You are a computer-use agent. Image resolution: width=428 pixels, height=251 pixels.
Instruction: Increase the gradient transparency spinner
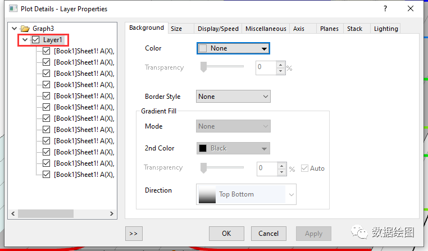[x=282, y=166]
